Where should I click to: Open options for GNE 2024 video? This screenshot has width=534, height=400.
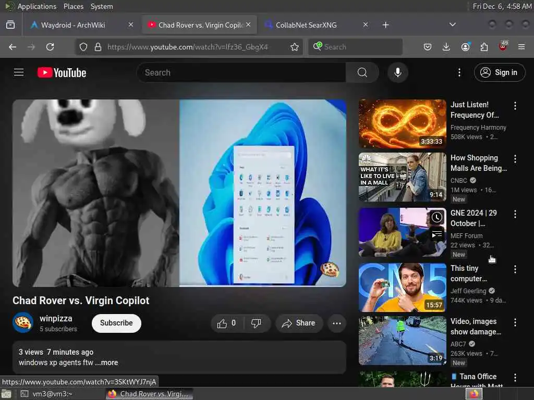[515, 214]
